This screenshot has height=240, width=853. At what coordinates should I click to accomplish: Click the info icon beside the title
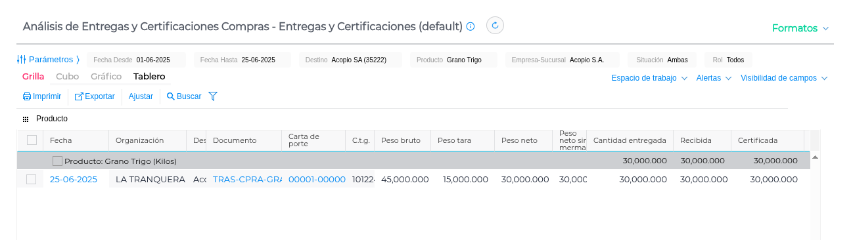[471, 26]
